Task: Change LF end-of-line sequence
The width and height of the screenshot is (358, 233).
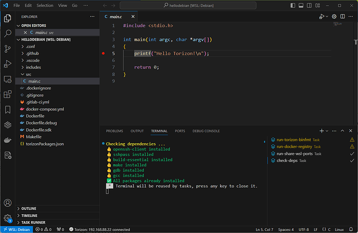Action: (x=315, y=229)
